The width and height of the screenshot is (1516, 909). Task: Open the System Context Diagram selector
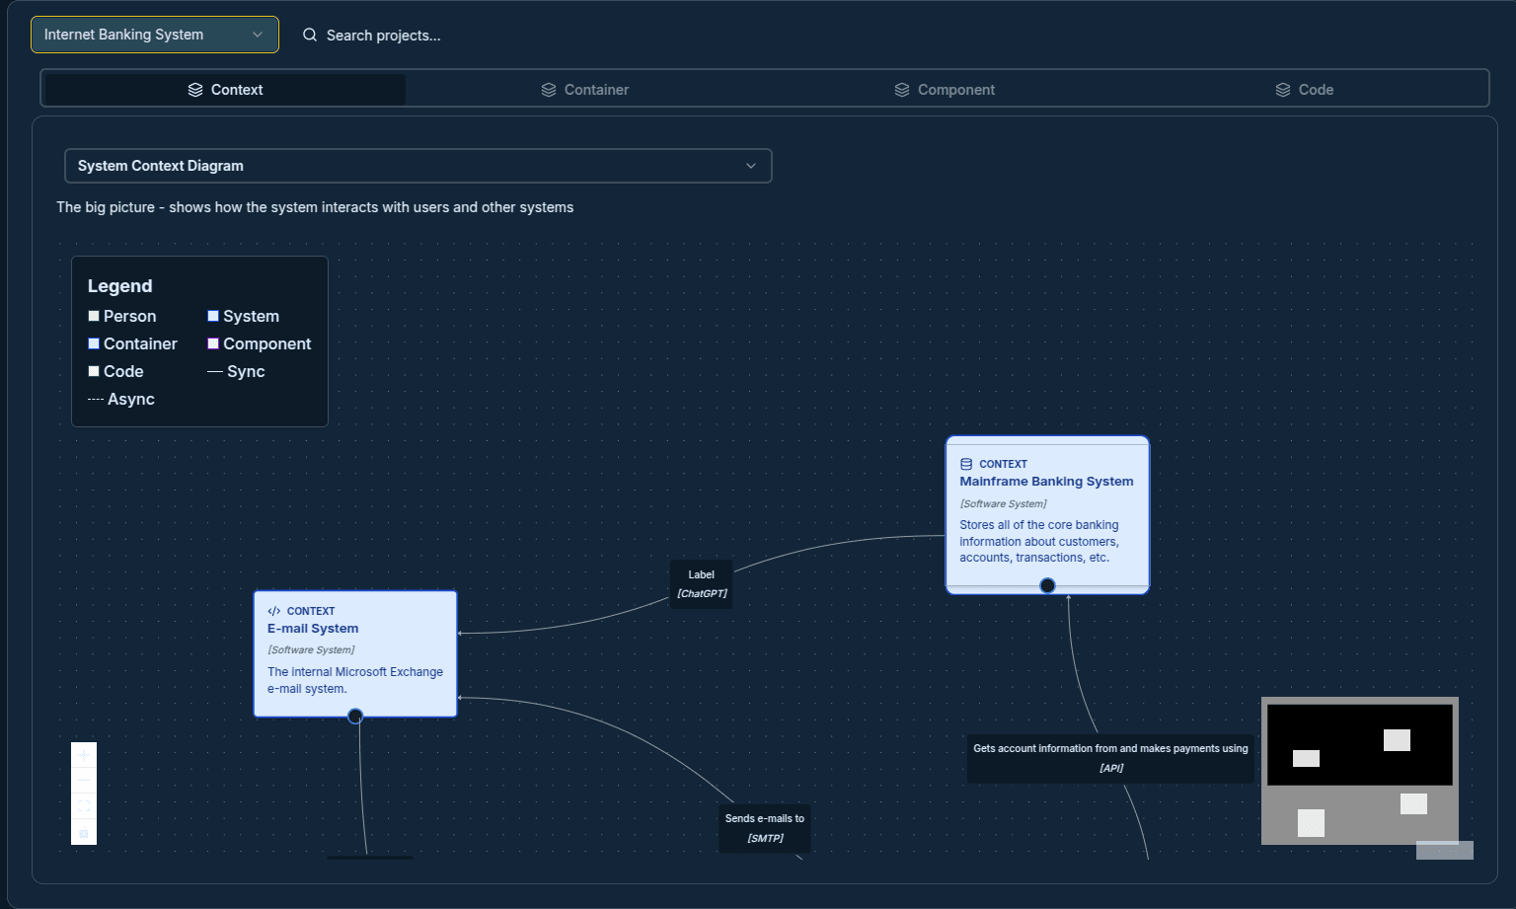417,166
